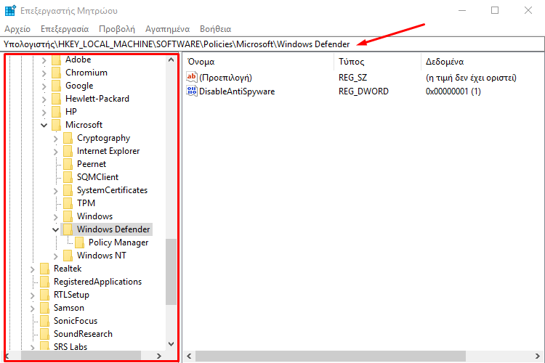Click the values pane horizontal scrollbar thumb

330,356
